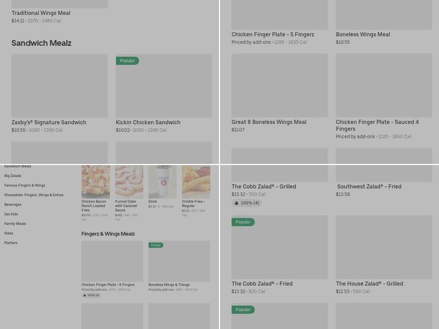Screen dimensions: 439x329
Task: Click thumbs-up rating under Cobb Zalad Grilled
Action: pyautogui.click(x=246, y=203)
